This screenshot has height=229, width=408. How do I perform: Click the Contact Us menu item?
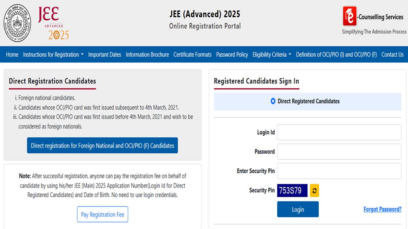(x=393, y=54)
